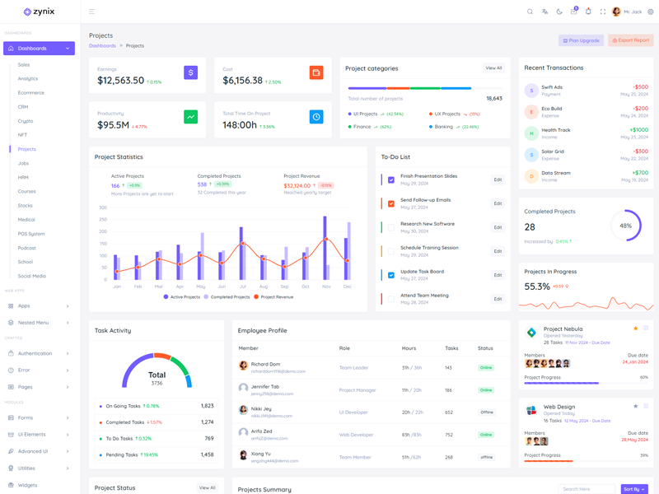Uncheck Finish Presentation Slides task
This screenshot has width=659, height=494.
[x=391, y=179]
